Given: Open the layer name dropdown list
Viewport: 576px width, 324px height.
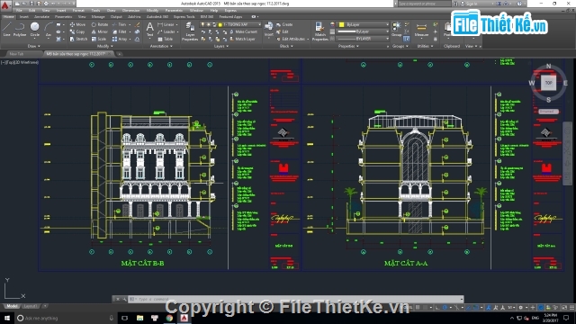Looking at the screenshot, I should (239, 24).
